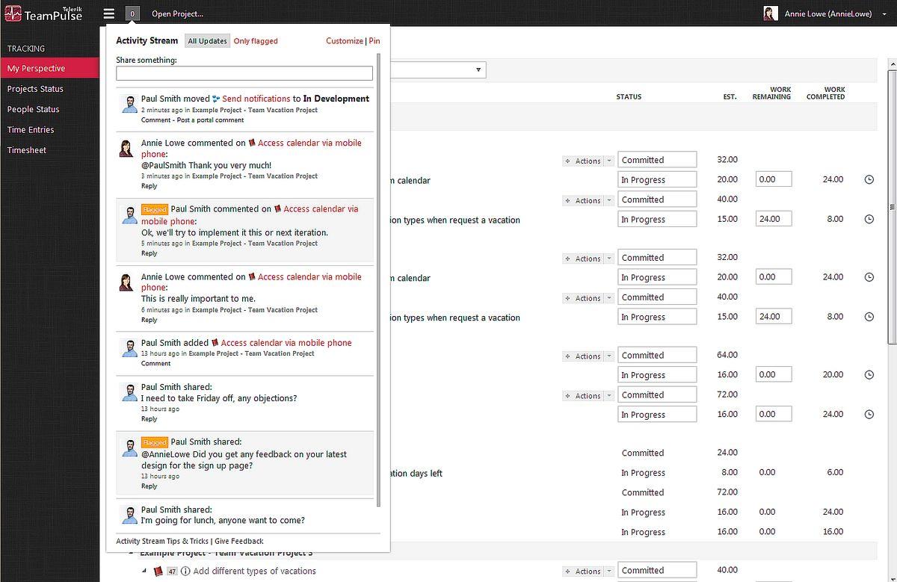Click Annie Lowe's avatar in the top bar

point(770,13)
